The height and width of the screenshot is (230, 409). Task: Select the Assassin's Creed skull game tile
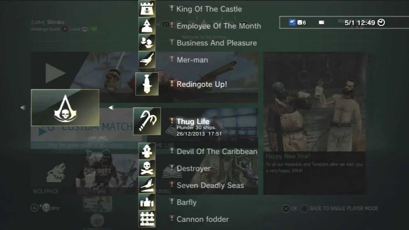65,108
